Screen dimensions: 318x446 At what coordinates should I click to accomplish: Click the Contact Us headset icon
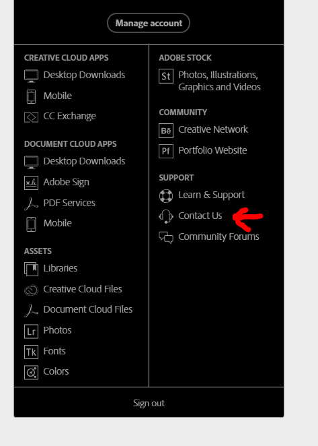coord(166,216)
